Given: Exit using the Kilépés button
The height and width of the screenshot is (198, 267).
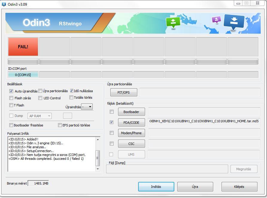Looking at the screenshot, I should pos(239,187).
